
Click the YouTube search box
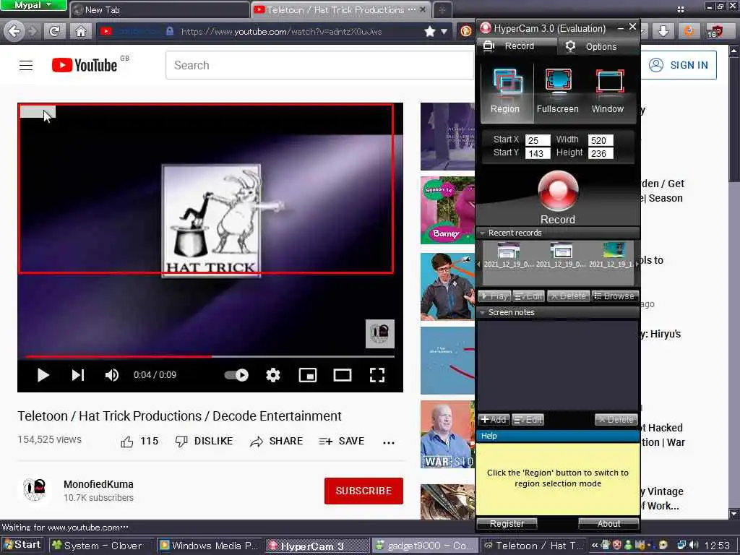pyautogui.click(x=319, y=65)
